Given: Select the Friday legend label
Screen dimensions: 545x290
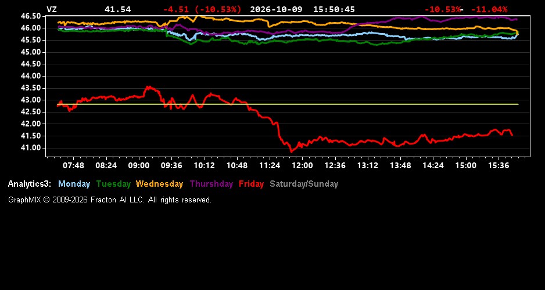Looking at the screenshot, I should [x=252, y=184].
